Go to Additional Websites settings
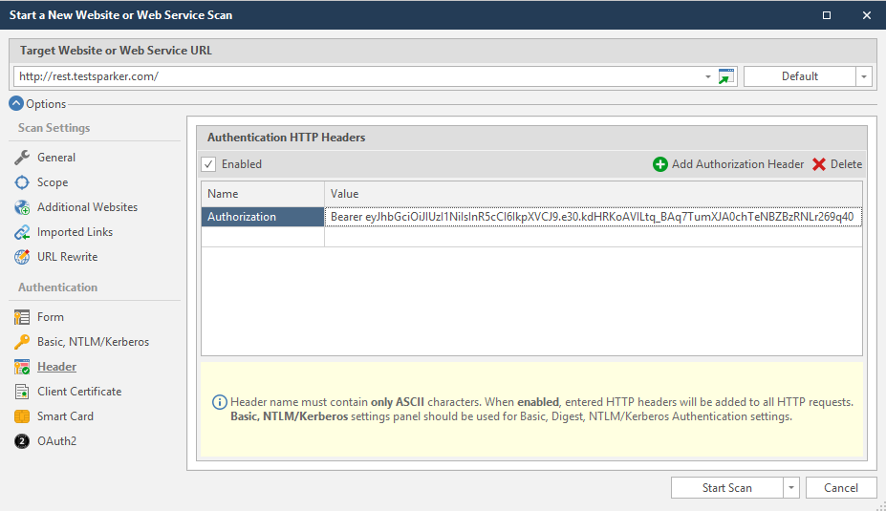This screenshot has height=511, width=886. pos(87,207)
